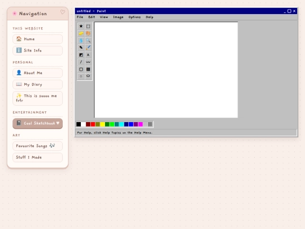Viewport: 305px width, 229px height.
Task: Pick the olive color swatch
Action: pos(98,124)
